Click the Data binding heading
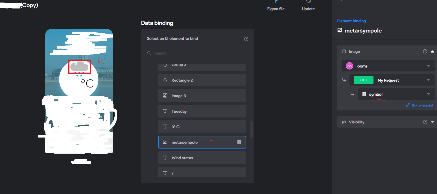 157,23
